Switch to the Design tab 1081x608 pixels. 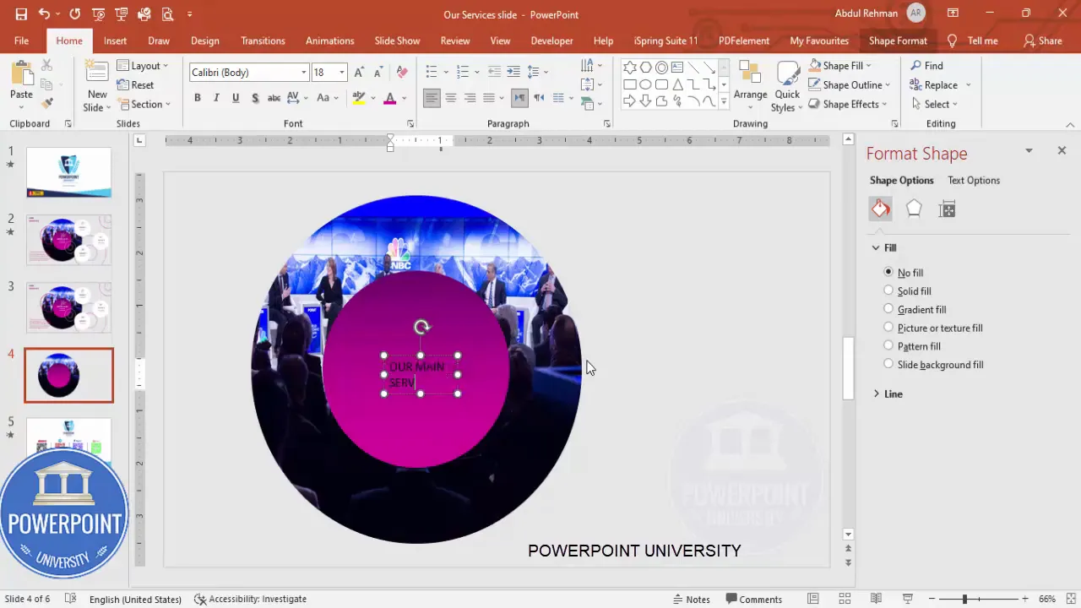point(204,41)
